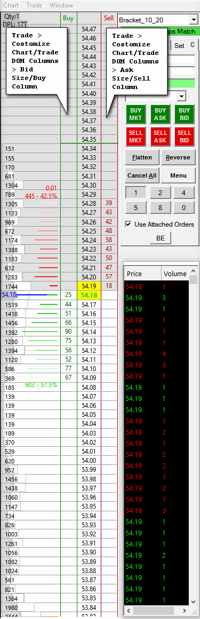Click price level 54.14 in ladder

(89, 332)
